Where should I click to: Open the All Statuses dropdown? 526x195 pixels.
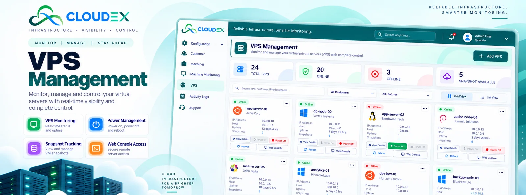pyautogui.click(x=405, y=94)
